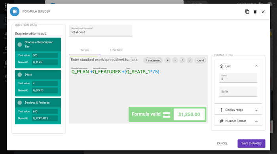Collapse the Unit formatting section
This screenshot has width=277, height=154.
point(256,66)
